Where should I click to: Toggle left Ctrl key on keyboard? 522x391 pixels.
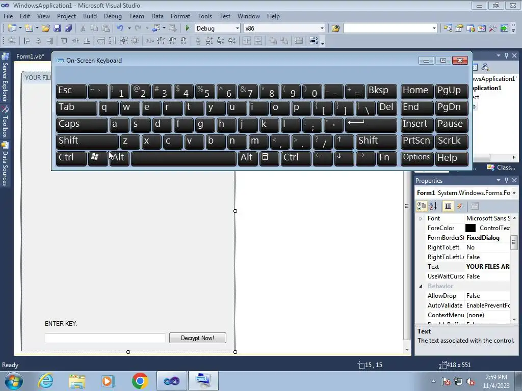tap(71, 158)
